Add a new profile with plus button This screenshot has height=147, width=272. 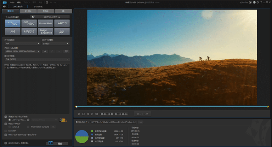(45, 51)
